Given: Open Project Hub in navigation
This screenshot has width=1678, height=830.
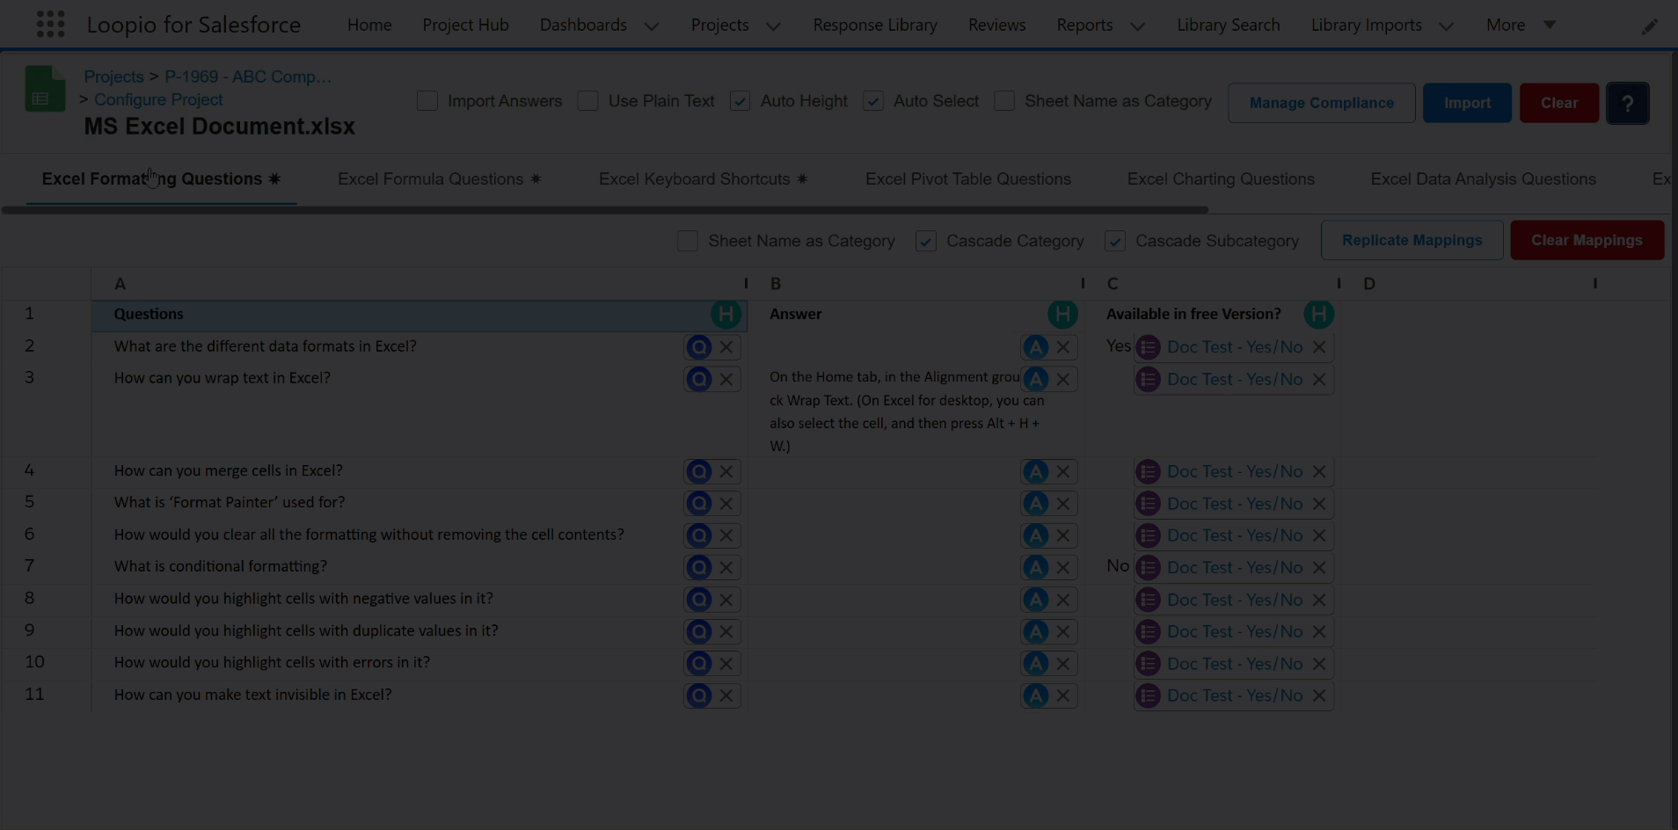Looking at the screenshot, I should tap(465, 25).
